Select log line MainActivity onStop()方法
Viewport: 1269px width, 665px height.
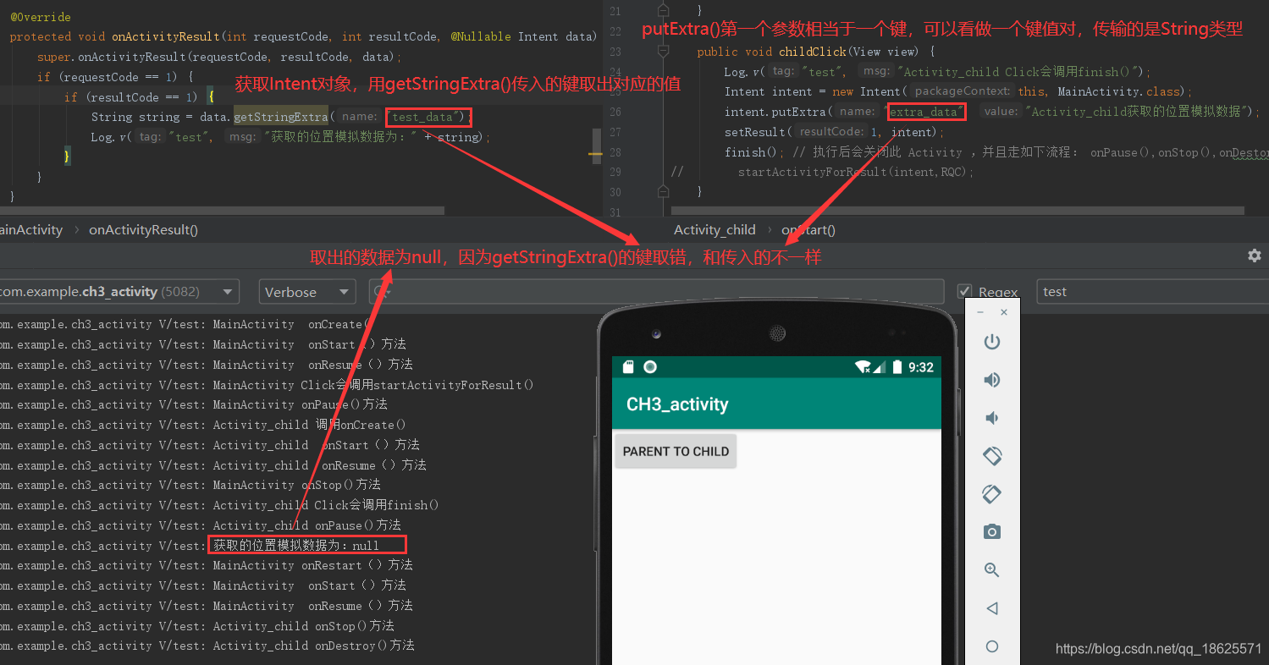click(190, 485)
